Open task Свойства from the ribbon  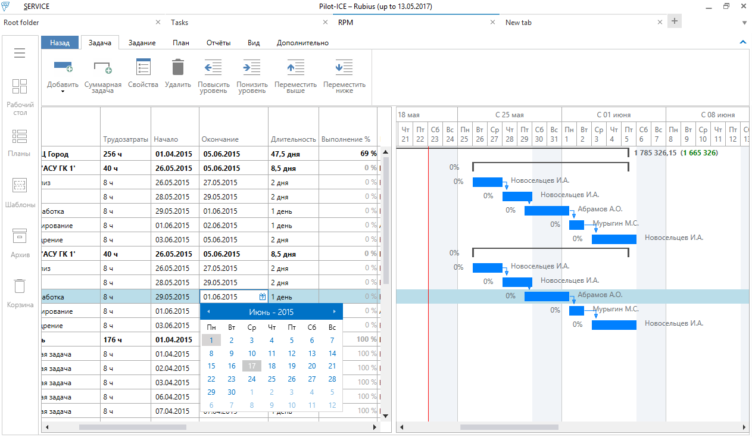tap(143, 67)
